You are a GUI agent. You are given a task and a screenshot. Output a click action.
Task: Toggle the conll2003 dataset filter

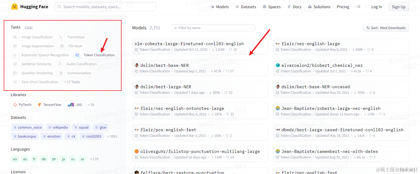click(91, 136)
